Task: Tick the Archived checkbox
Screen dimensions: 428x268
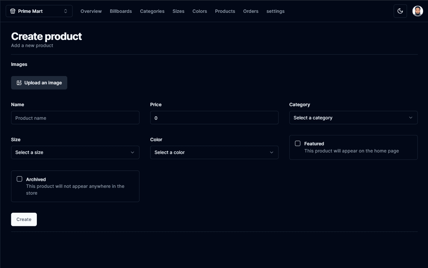Action: 20,179
